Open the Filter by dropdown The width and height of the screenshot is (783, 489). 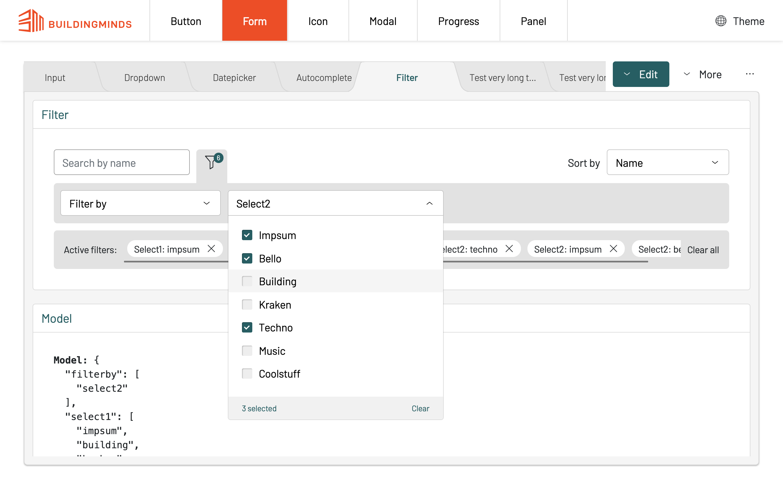tap(140, 203)
